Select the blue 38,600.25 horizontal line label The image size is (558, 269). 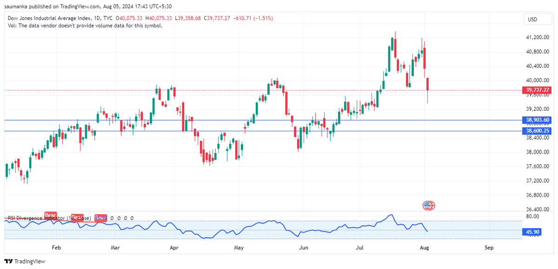coord(538,131)
